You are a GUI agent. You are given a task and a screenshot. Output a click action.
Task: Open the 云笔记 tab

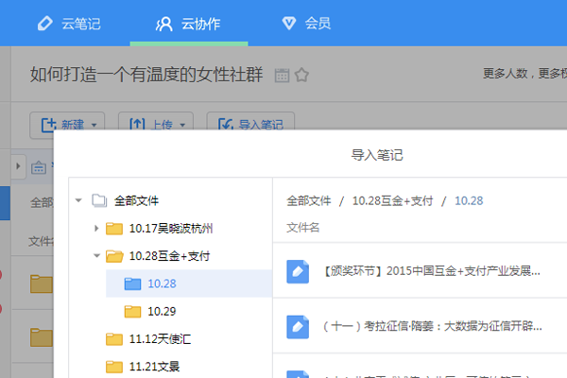tap(68, 23)
